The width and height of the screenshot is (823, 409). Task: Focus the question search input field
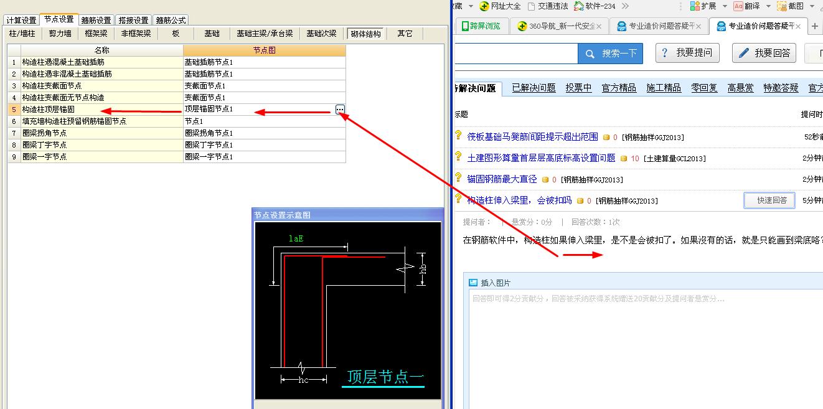pyautogui.click(x=517, y=54)
